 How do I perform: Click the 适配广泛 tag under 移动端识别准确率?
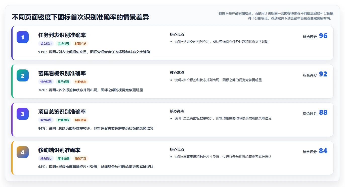[x=81, y=158]
